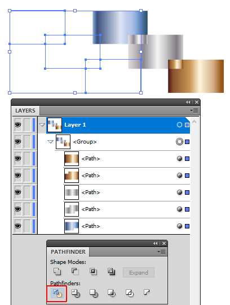Click the Minus Front shape mode

click(x=75, y=272)
